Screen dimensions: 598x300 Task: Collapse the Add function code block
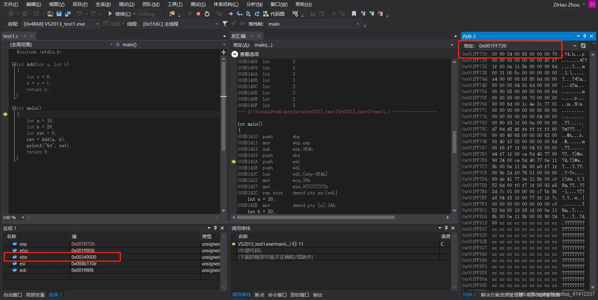tap(14, 64)
